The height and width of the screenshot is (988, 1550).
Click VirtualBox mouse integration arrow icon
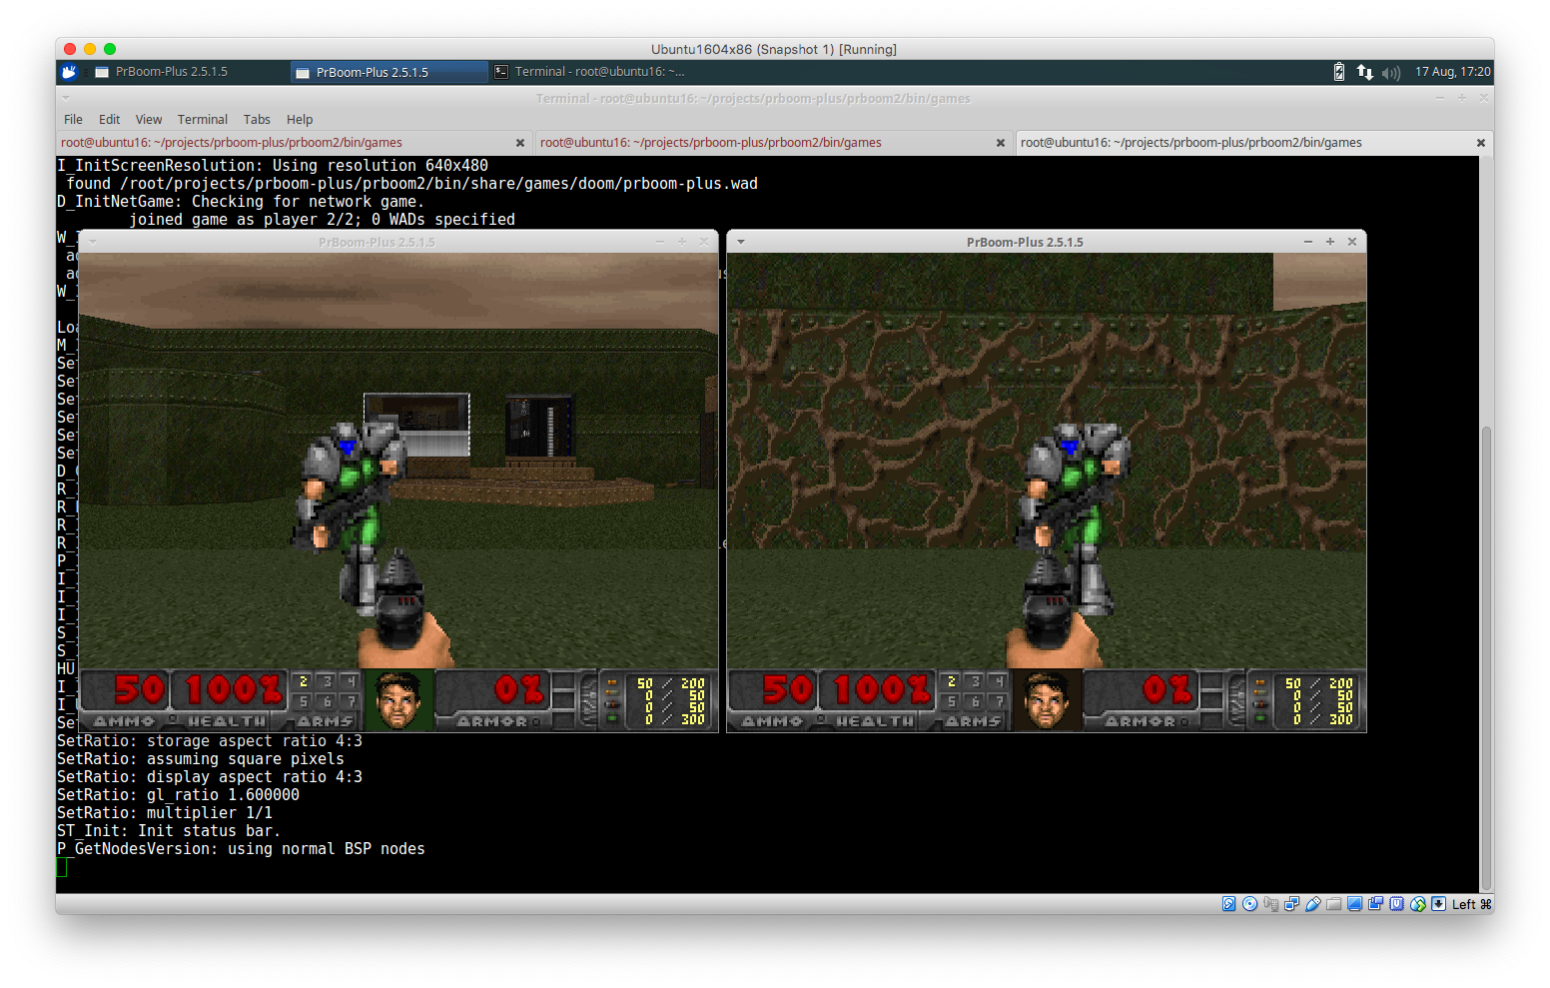[x=1438, y=904]
